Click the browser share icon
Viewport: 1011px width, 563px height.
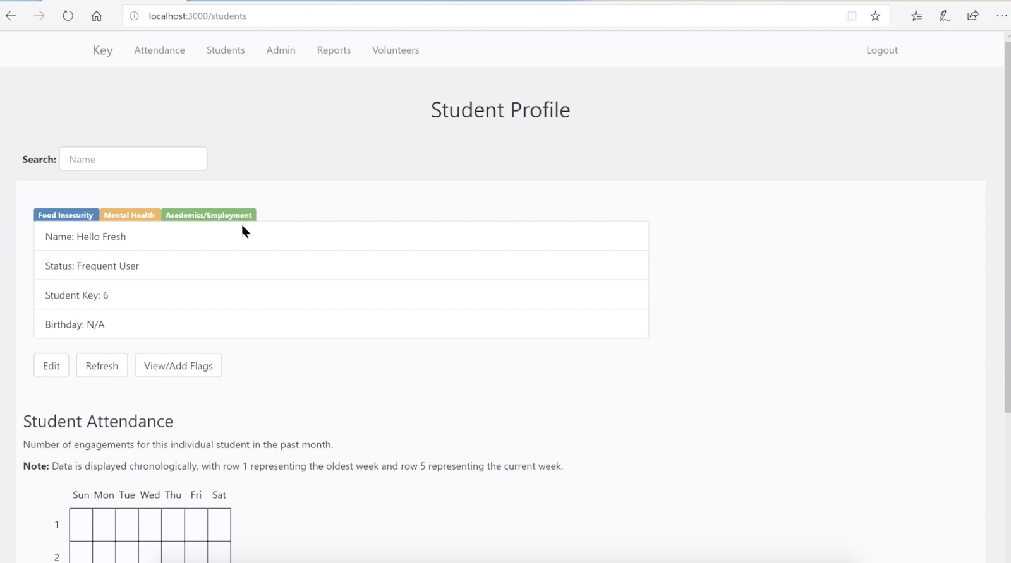973,16
